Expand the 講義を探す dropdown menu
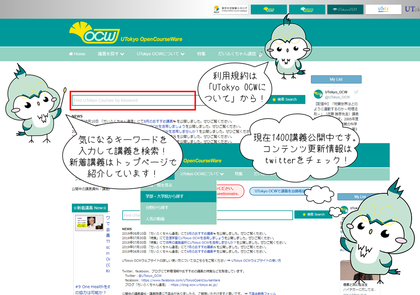The image size is (420, 295). pyautogui.click(x=111, y=54)
